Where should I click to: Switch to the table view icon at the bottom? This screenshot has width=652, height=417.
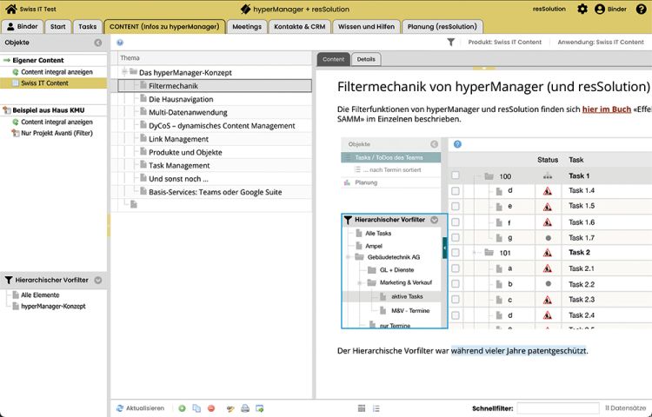pyautogui.click(x=362, y=408)
